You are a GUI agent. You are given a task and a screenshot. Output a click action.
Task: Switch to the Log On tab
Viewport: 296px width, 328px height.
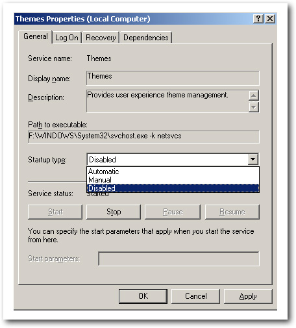point(67,38)
